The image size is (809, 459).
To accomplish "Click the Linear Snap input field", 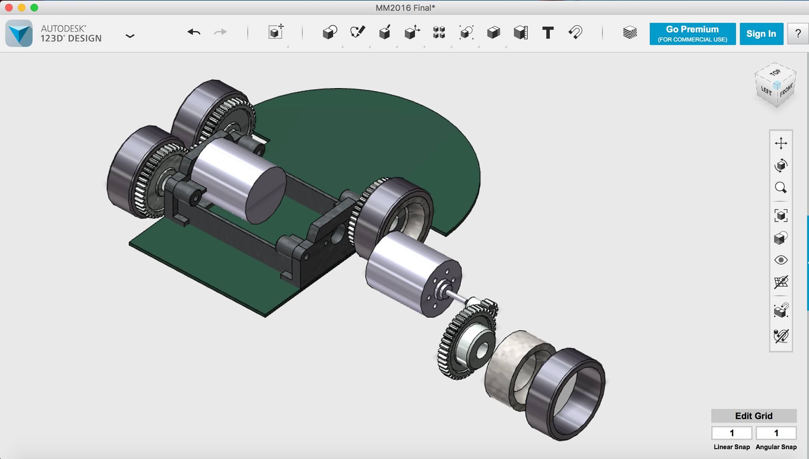I will click(x=731, y=433).
